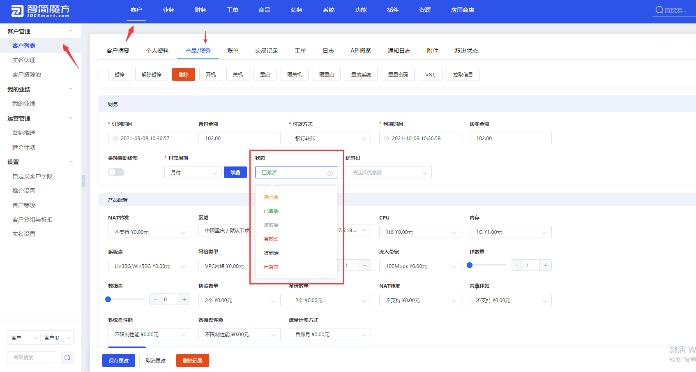Viewport: 696px width, 372px height.
Task: Open the 系统盘性能 dropdown
Action: point(149,335)
